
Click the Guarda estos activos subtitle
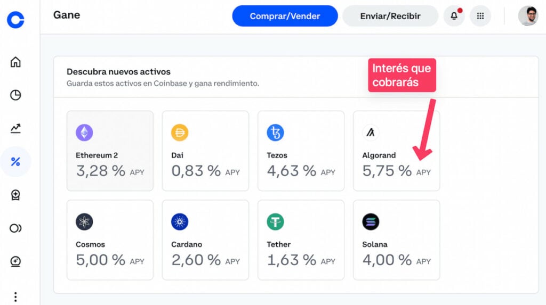(163, 84)
